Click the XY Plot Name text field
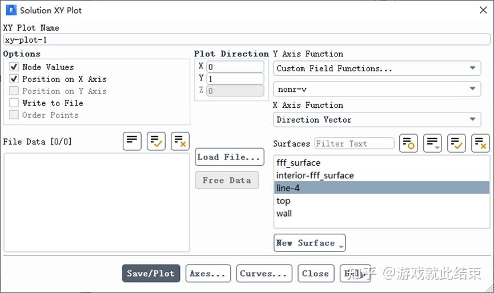 247,40
